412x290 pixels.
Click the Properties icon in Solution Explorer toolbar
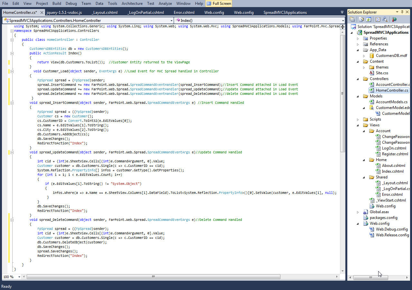click(x=352, y=20)
